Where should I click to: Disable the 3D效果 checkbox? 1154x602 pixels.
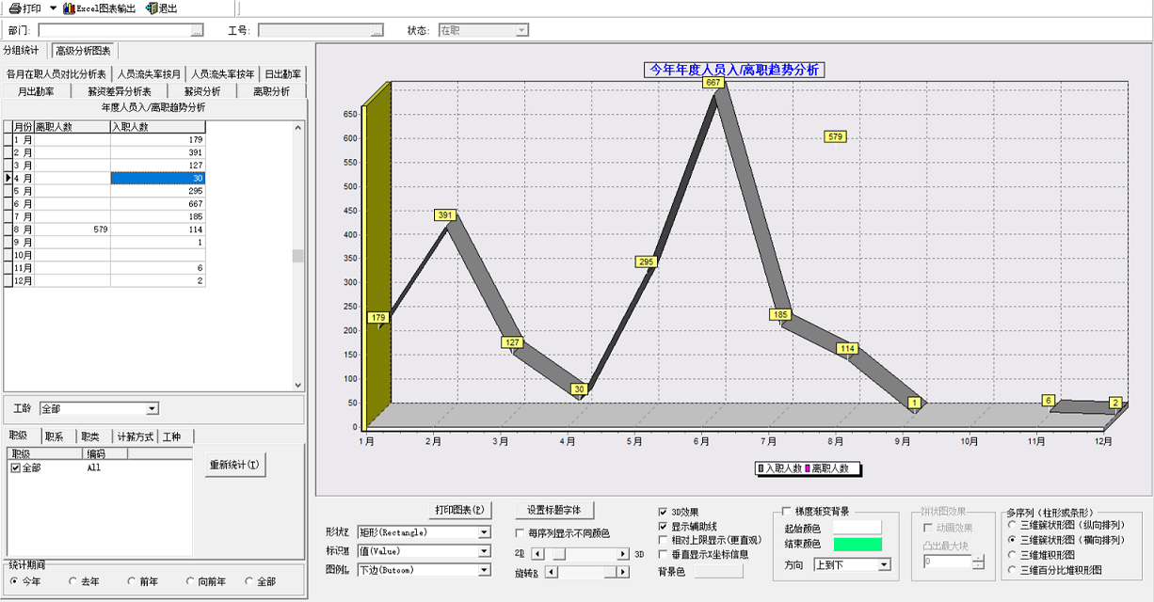[664, 512]
